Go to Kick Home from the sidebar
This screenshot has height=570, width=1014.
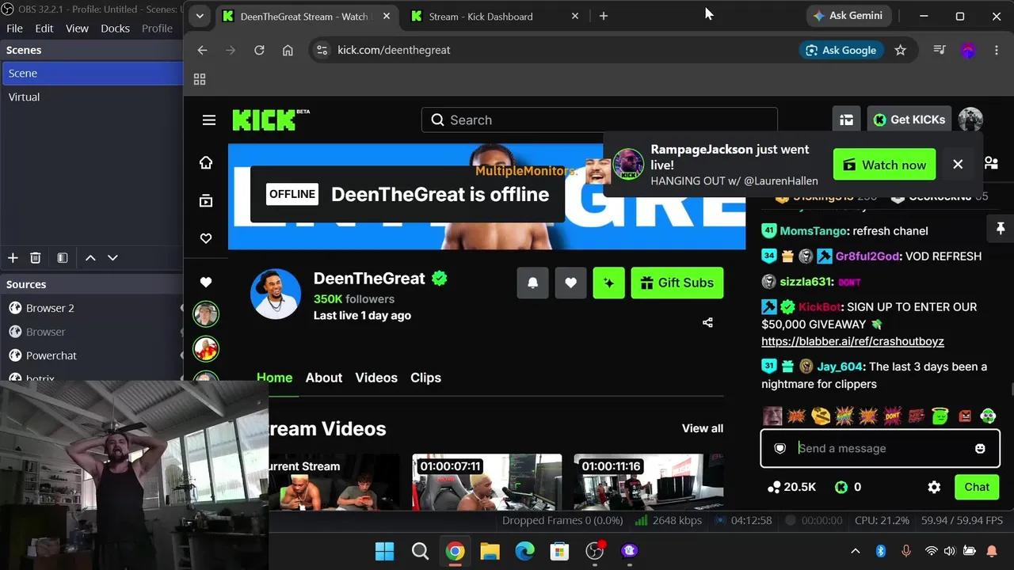206,162
